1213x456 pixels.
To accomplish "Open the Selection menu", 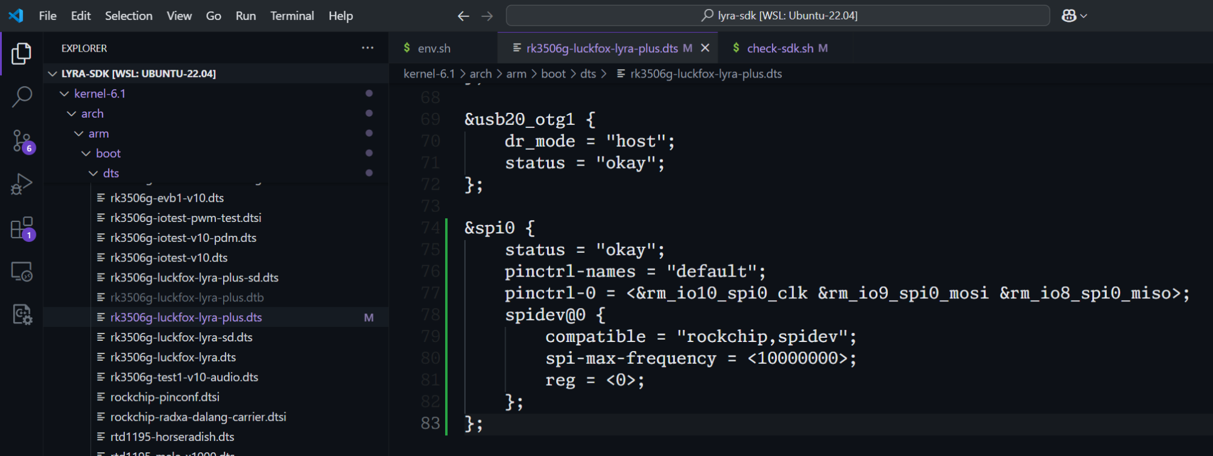I will click(129, 16).
